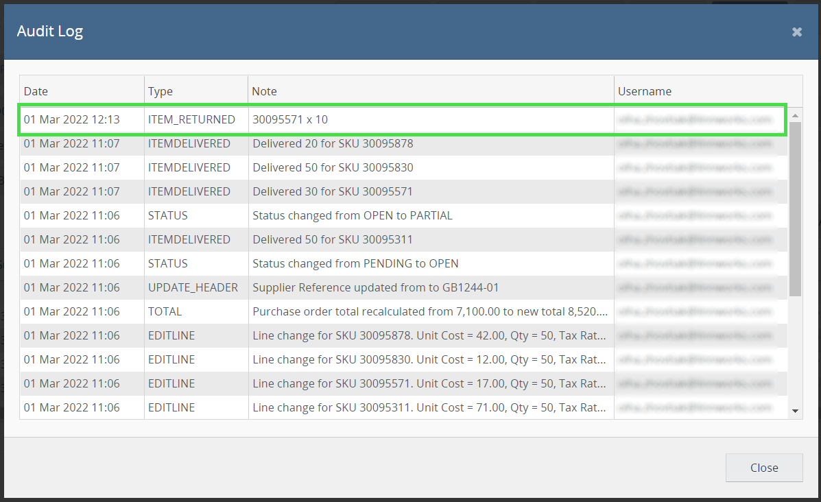Viewport: 821px width, 502px height.
Task: Click the line change note for SKU 30095571
Action: pos(429,383)
